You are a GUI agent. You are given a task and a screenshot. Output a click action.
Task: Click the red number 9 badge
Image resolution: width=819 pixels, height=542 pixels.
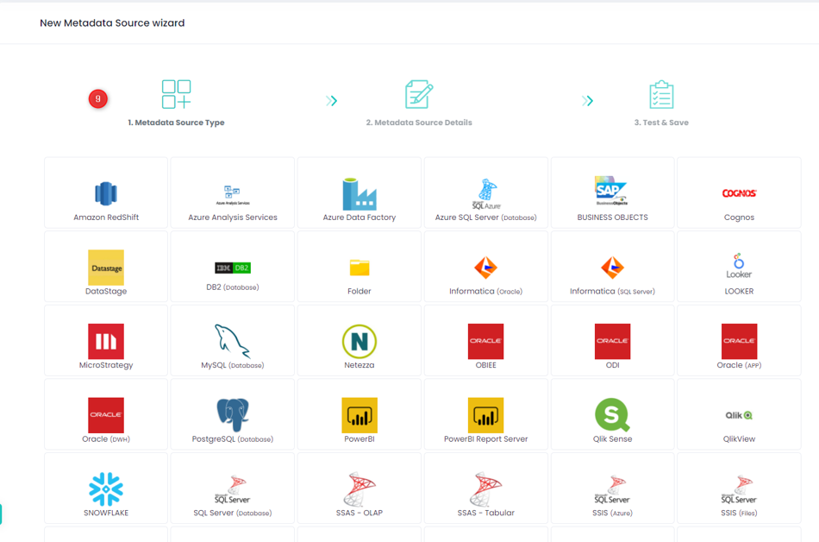(x=98, y=99)
